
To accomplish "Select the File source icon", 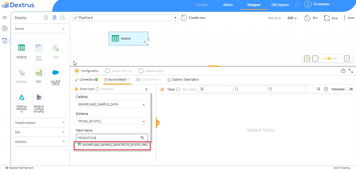I will [x=55, y=48].
